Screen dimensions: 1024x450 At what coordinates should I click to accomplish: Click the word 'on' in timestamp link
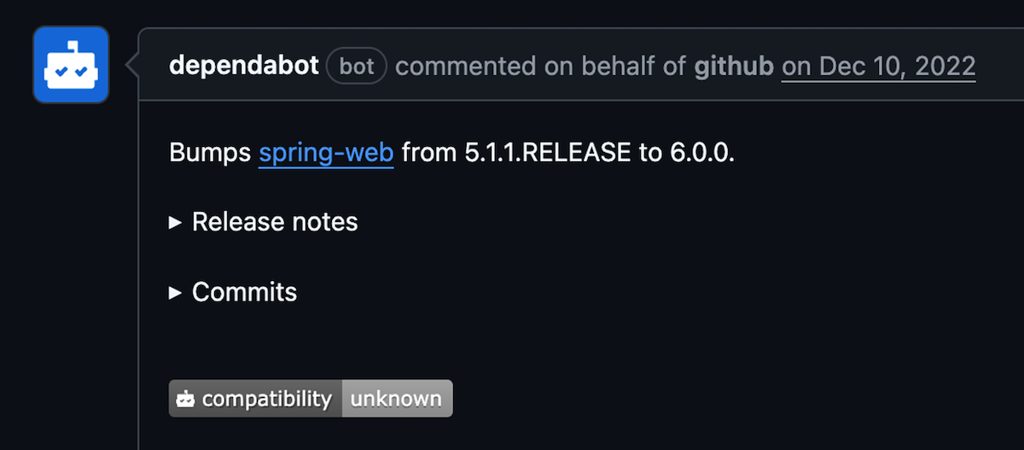[796, 66]
